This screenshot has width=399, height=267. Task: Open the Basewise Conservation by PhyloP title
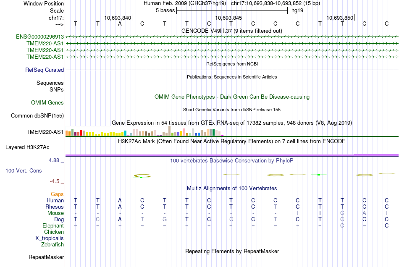pyautogui.click(x=232, y=161)
